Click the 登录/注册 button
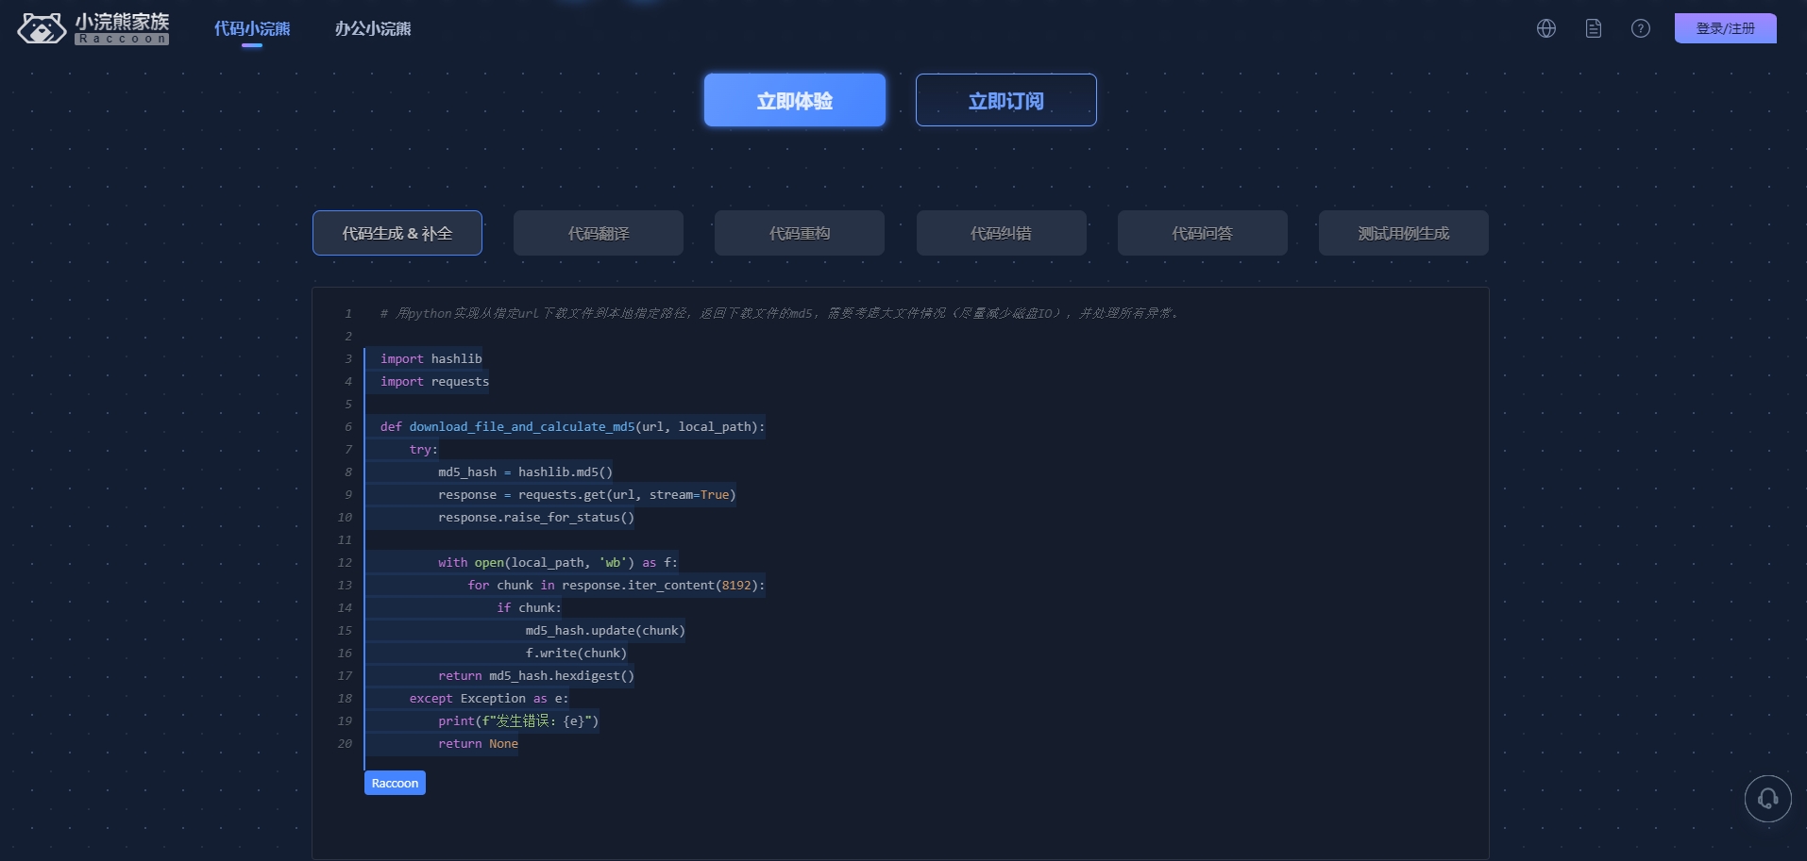This screenshot has height=861, width=1807. pos(1725,28)
